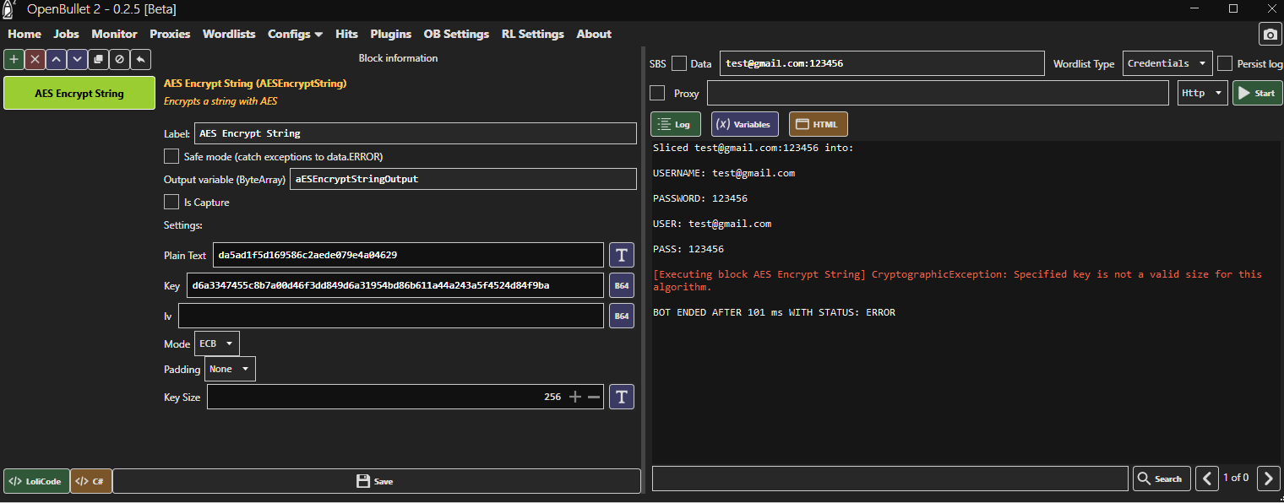The width and height of the screenshot is (1284, 503).
Task: Toggle Base64 mode for the Key field
Action: click(x=622, y=285)
